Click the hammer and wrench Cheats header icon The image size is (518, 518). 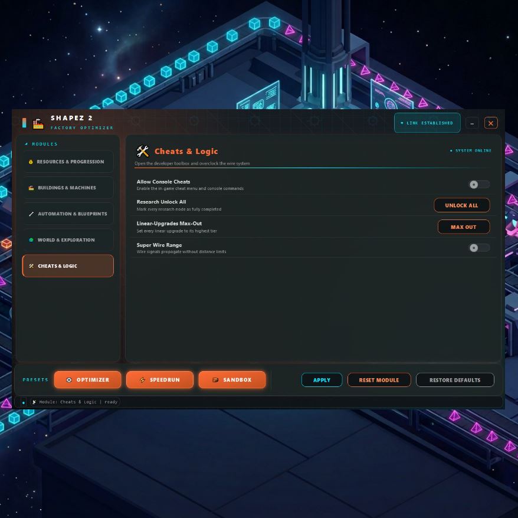click(143, 151)
